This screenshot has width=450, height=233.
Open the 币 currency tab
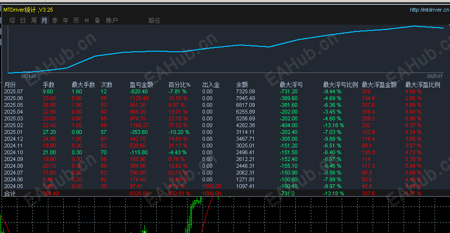[76, 20]
